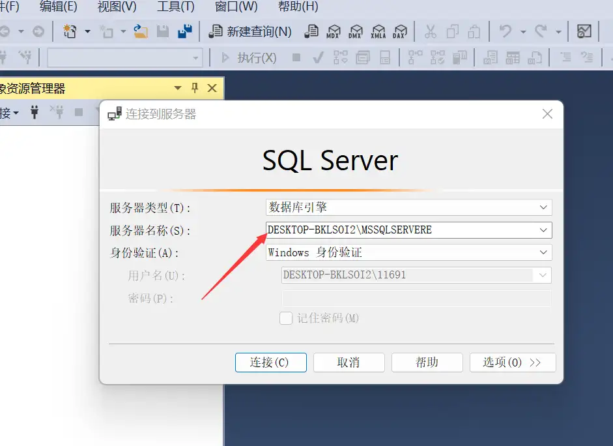The width and height of the screenshot is (613, 446).
Task: Click the results to file icon
Action: pyautogui.click(x=534, y=58)
